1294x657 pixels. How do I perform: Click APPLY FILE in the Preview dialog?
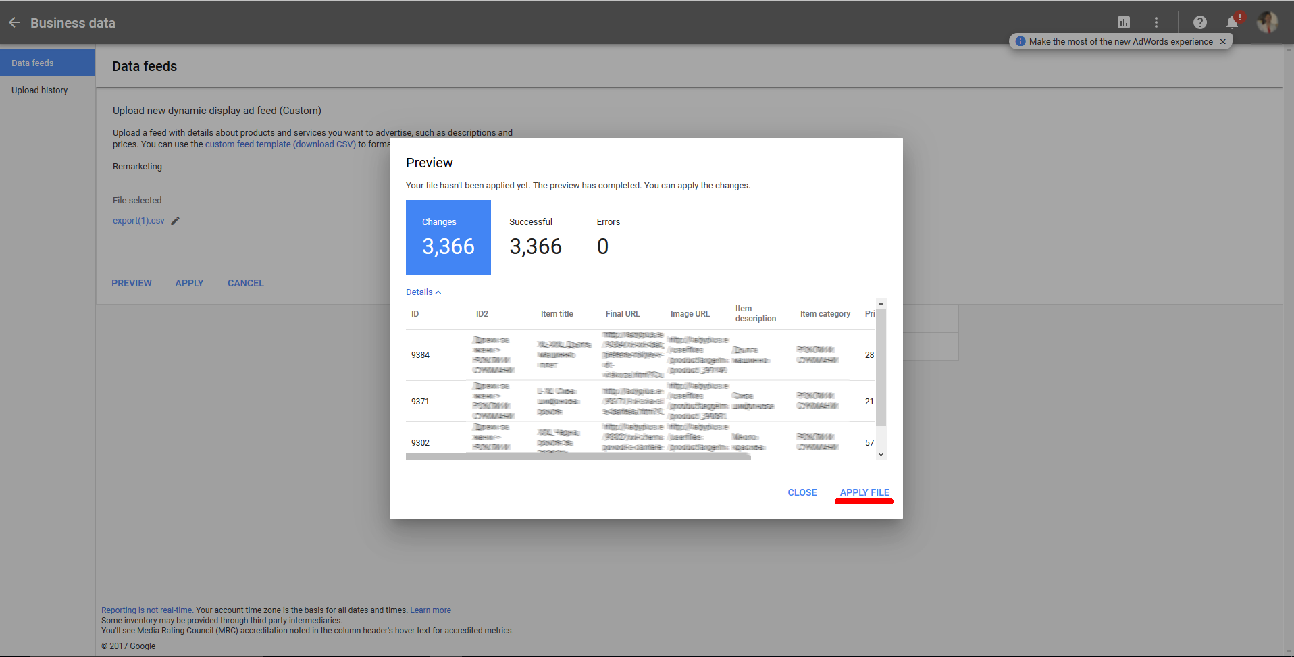tap(864, 492)
